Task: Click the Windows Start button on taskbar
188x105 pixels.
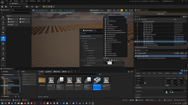Action: tap(2, 103)
